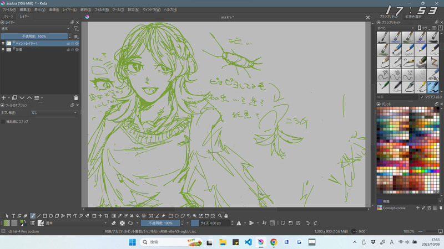The height and width of the screenshot is (249, 444).
Task: Open the 手ブレ補正 dropdown set to なし
Action: [x=54, y=112]
